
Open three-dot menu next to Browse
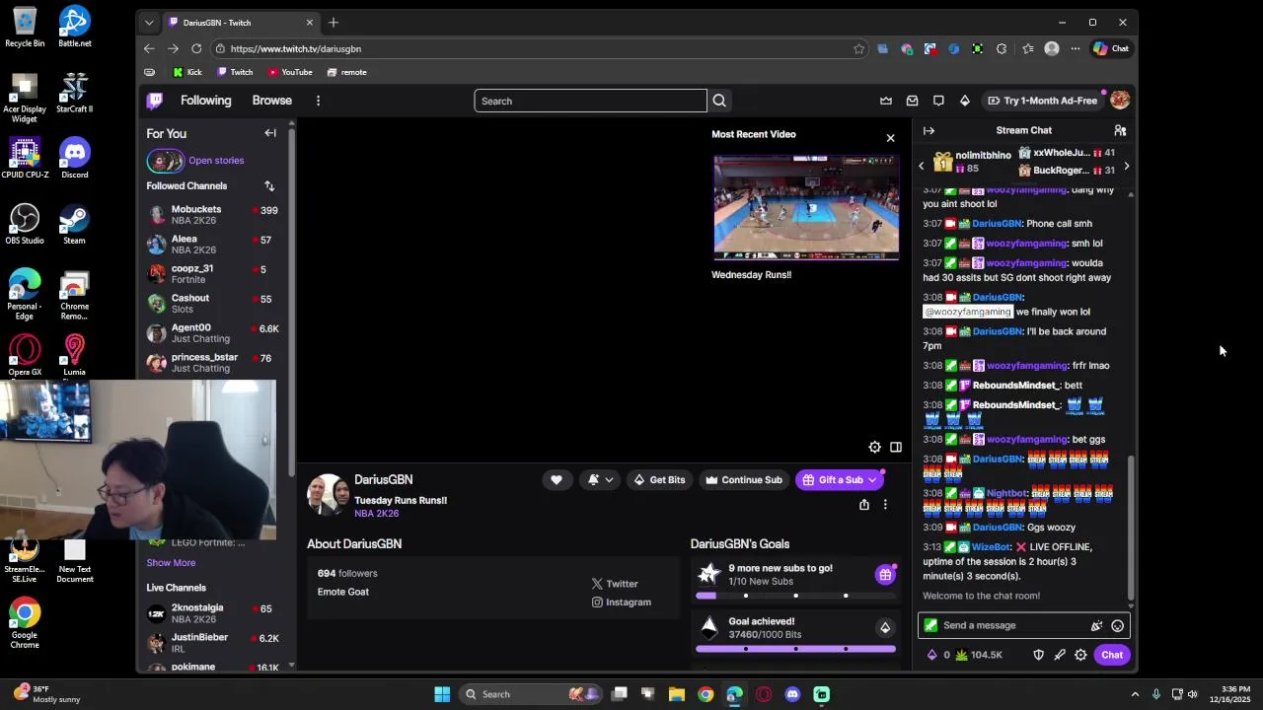[x=318, y=101]
